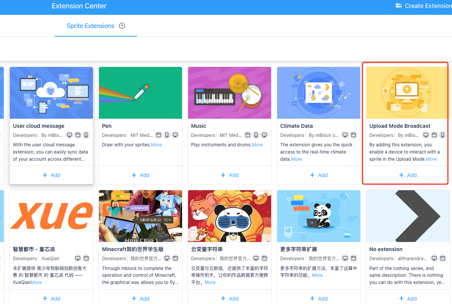Add the User cloud message extension
This screenshot has width=452, height=304.
pos(51,175)
